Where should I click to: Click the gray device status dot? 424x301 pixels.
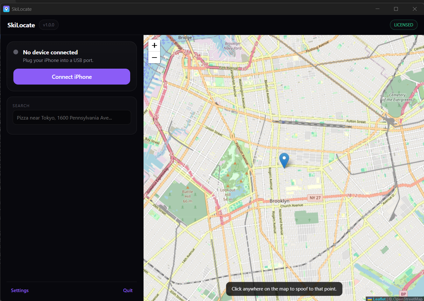click(16, 52)
